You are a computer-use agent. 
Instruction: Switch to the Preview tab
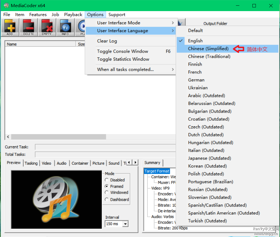(14, 163)
